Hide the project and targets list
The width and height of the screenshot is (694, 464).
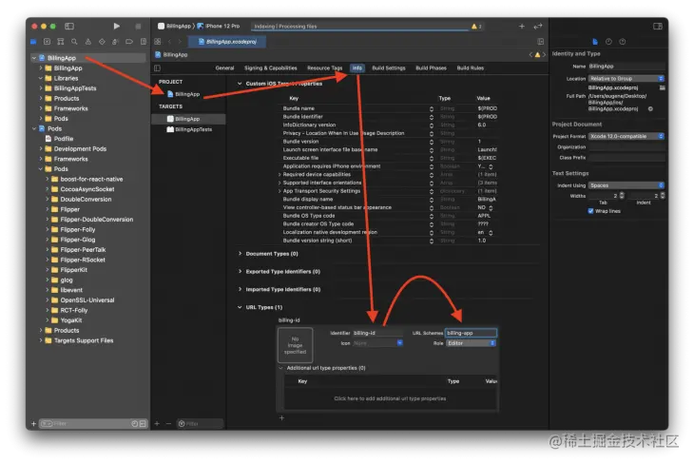click(157, 68)
